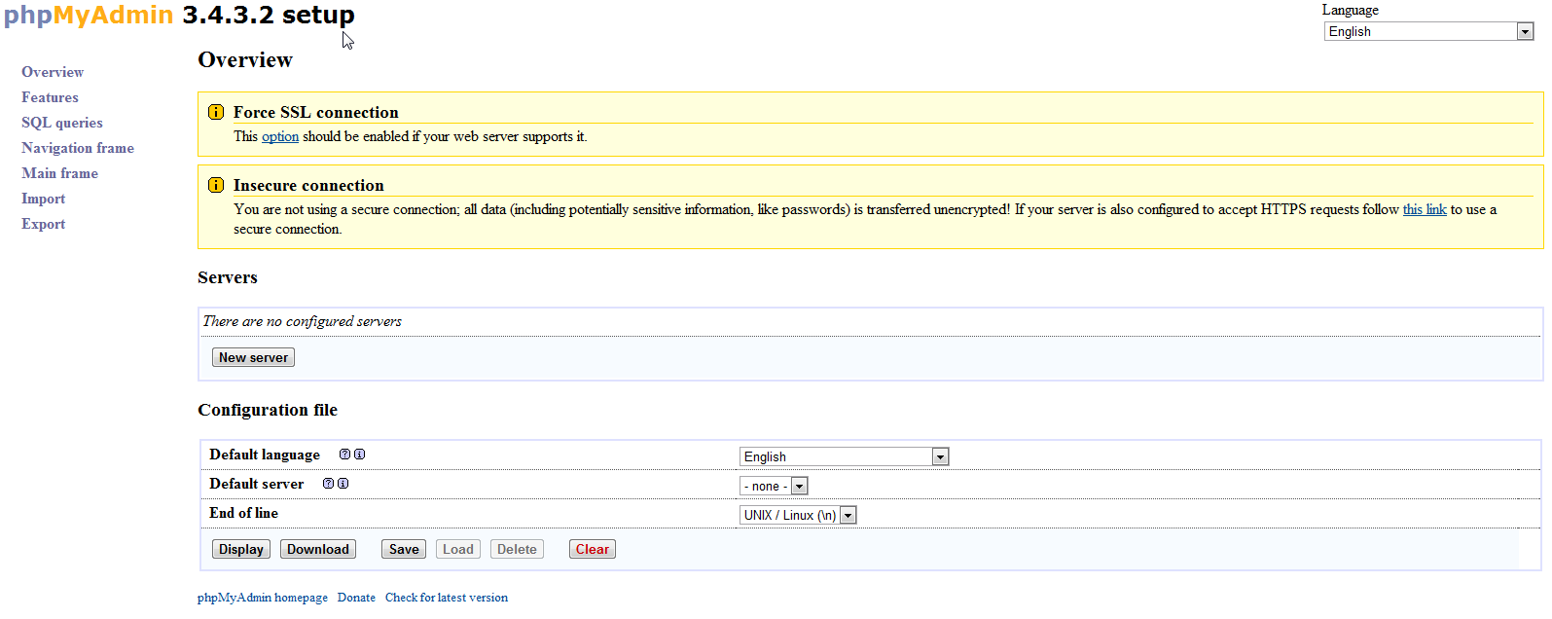Go to Features in the sidebar
The width and height of the screenshot is (1552, 619).
pyautogui.click(x=50, y=97)
